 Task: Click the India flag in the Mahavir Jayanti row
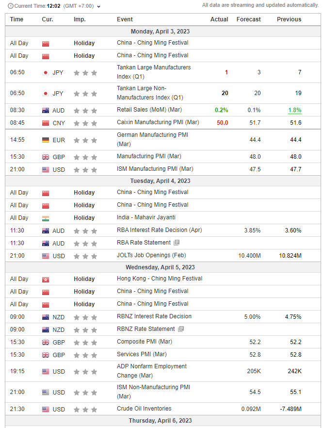tap(46, 218)
